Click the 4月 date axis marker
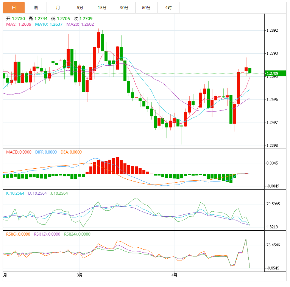The image size is (290, 287). [x=174, y=275]
